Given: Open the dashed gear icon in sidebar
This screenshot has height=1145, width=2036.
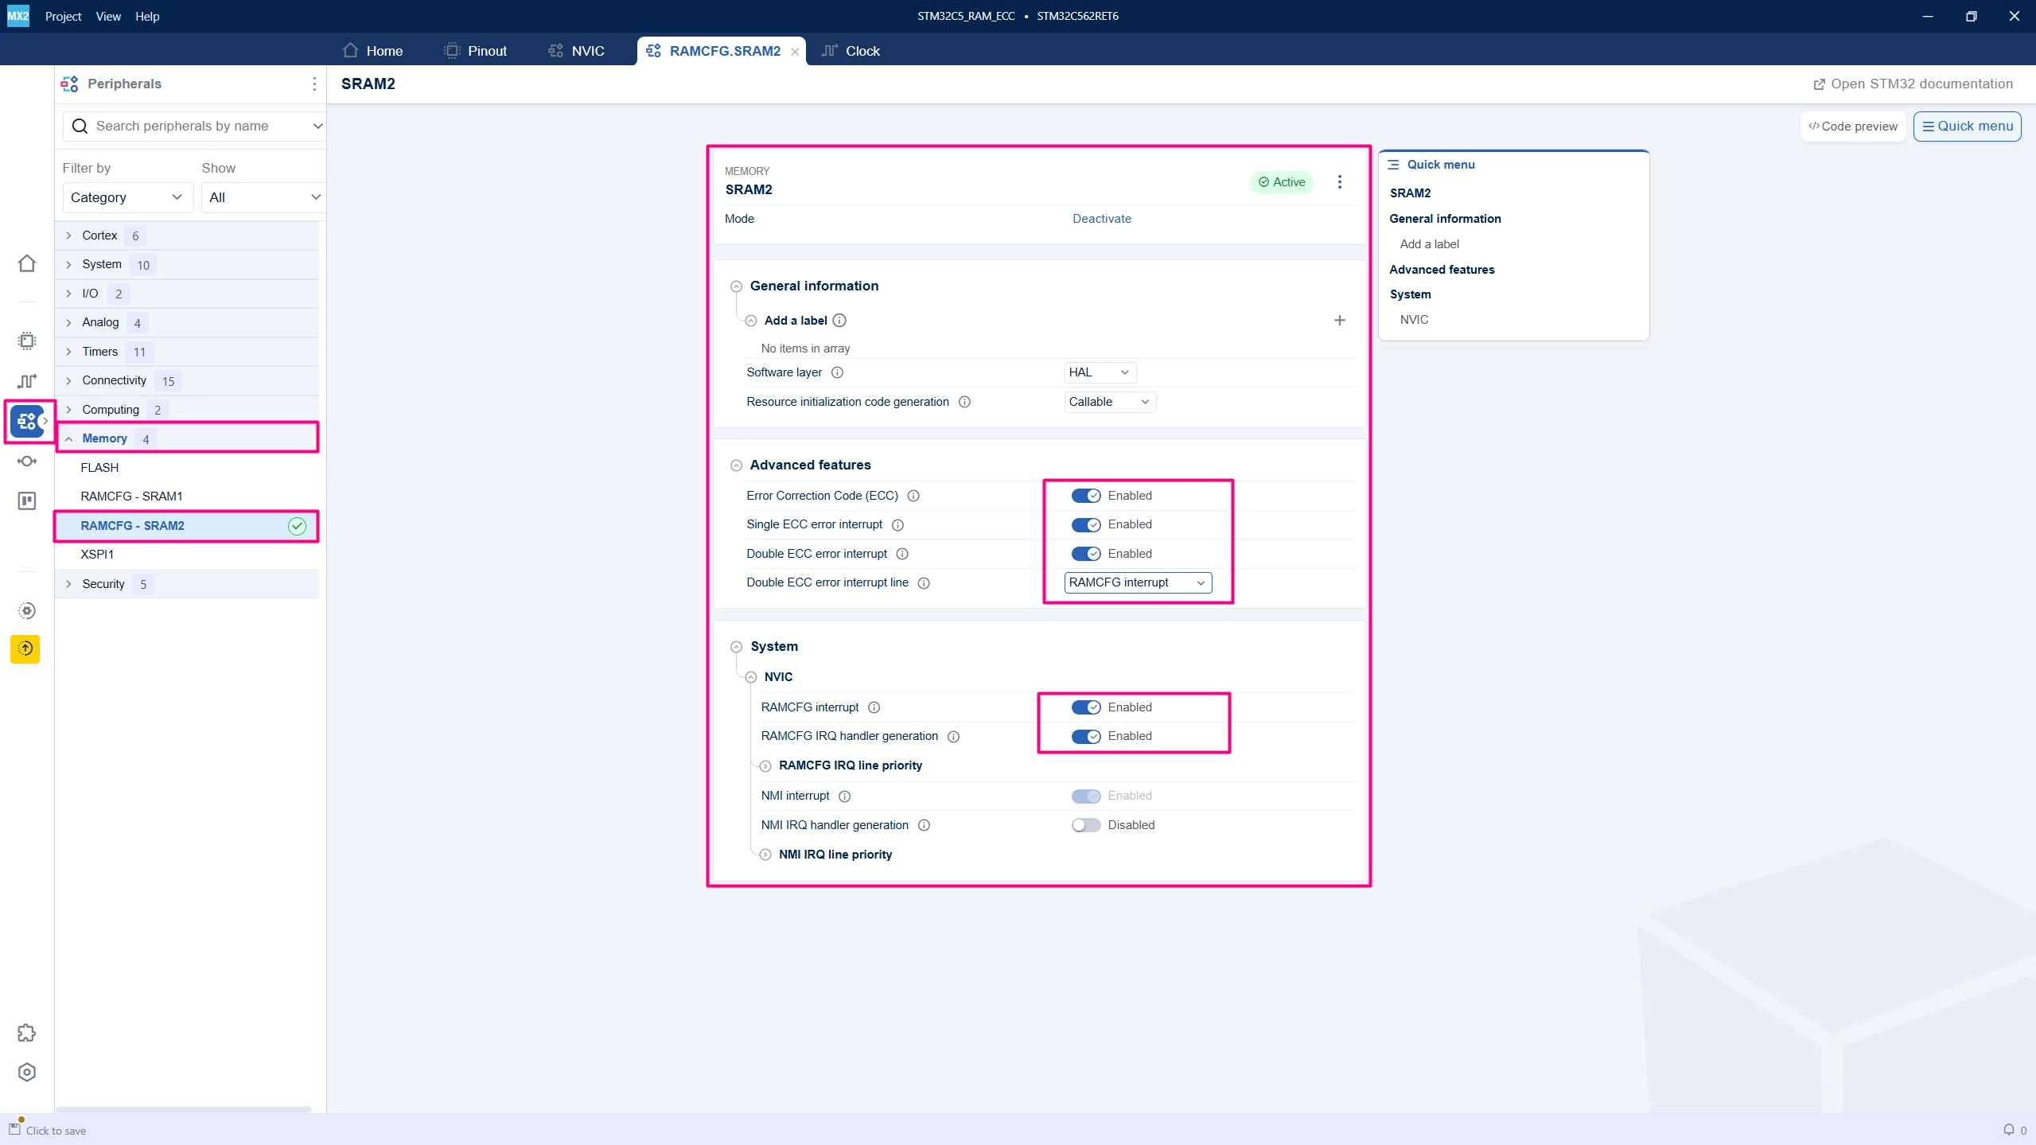Looking at the screenshot, I should pos(27,610).
